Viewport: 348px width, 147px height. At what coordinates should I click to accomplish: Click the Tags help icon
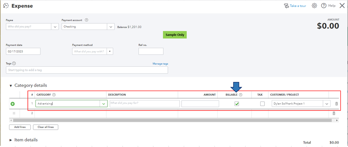click(x=14, y=63)
